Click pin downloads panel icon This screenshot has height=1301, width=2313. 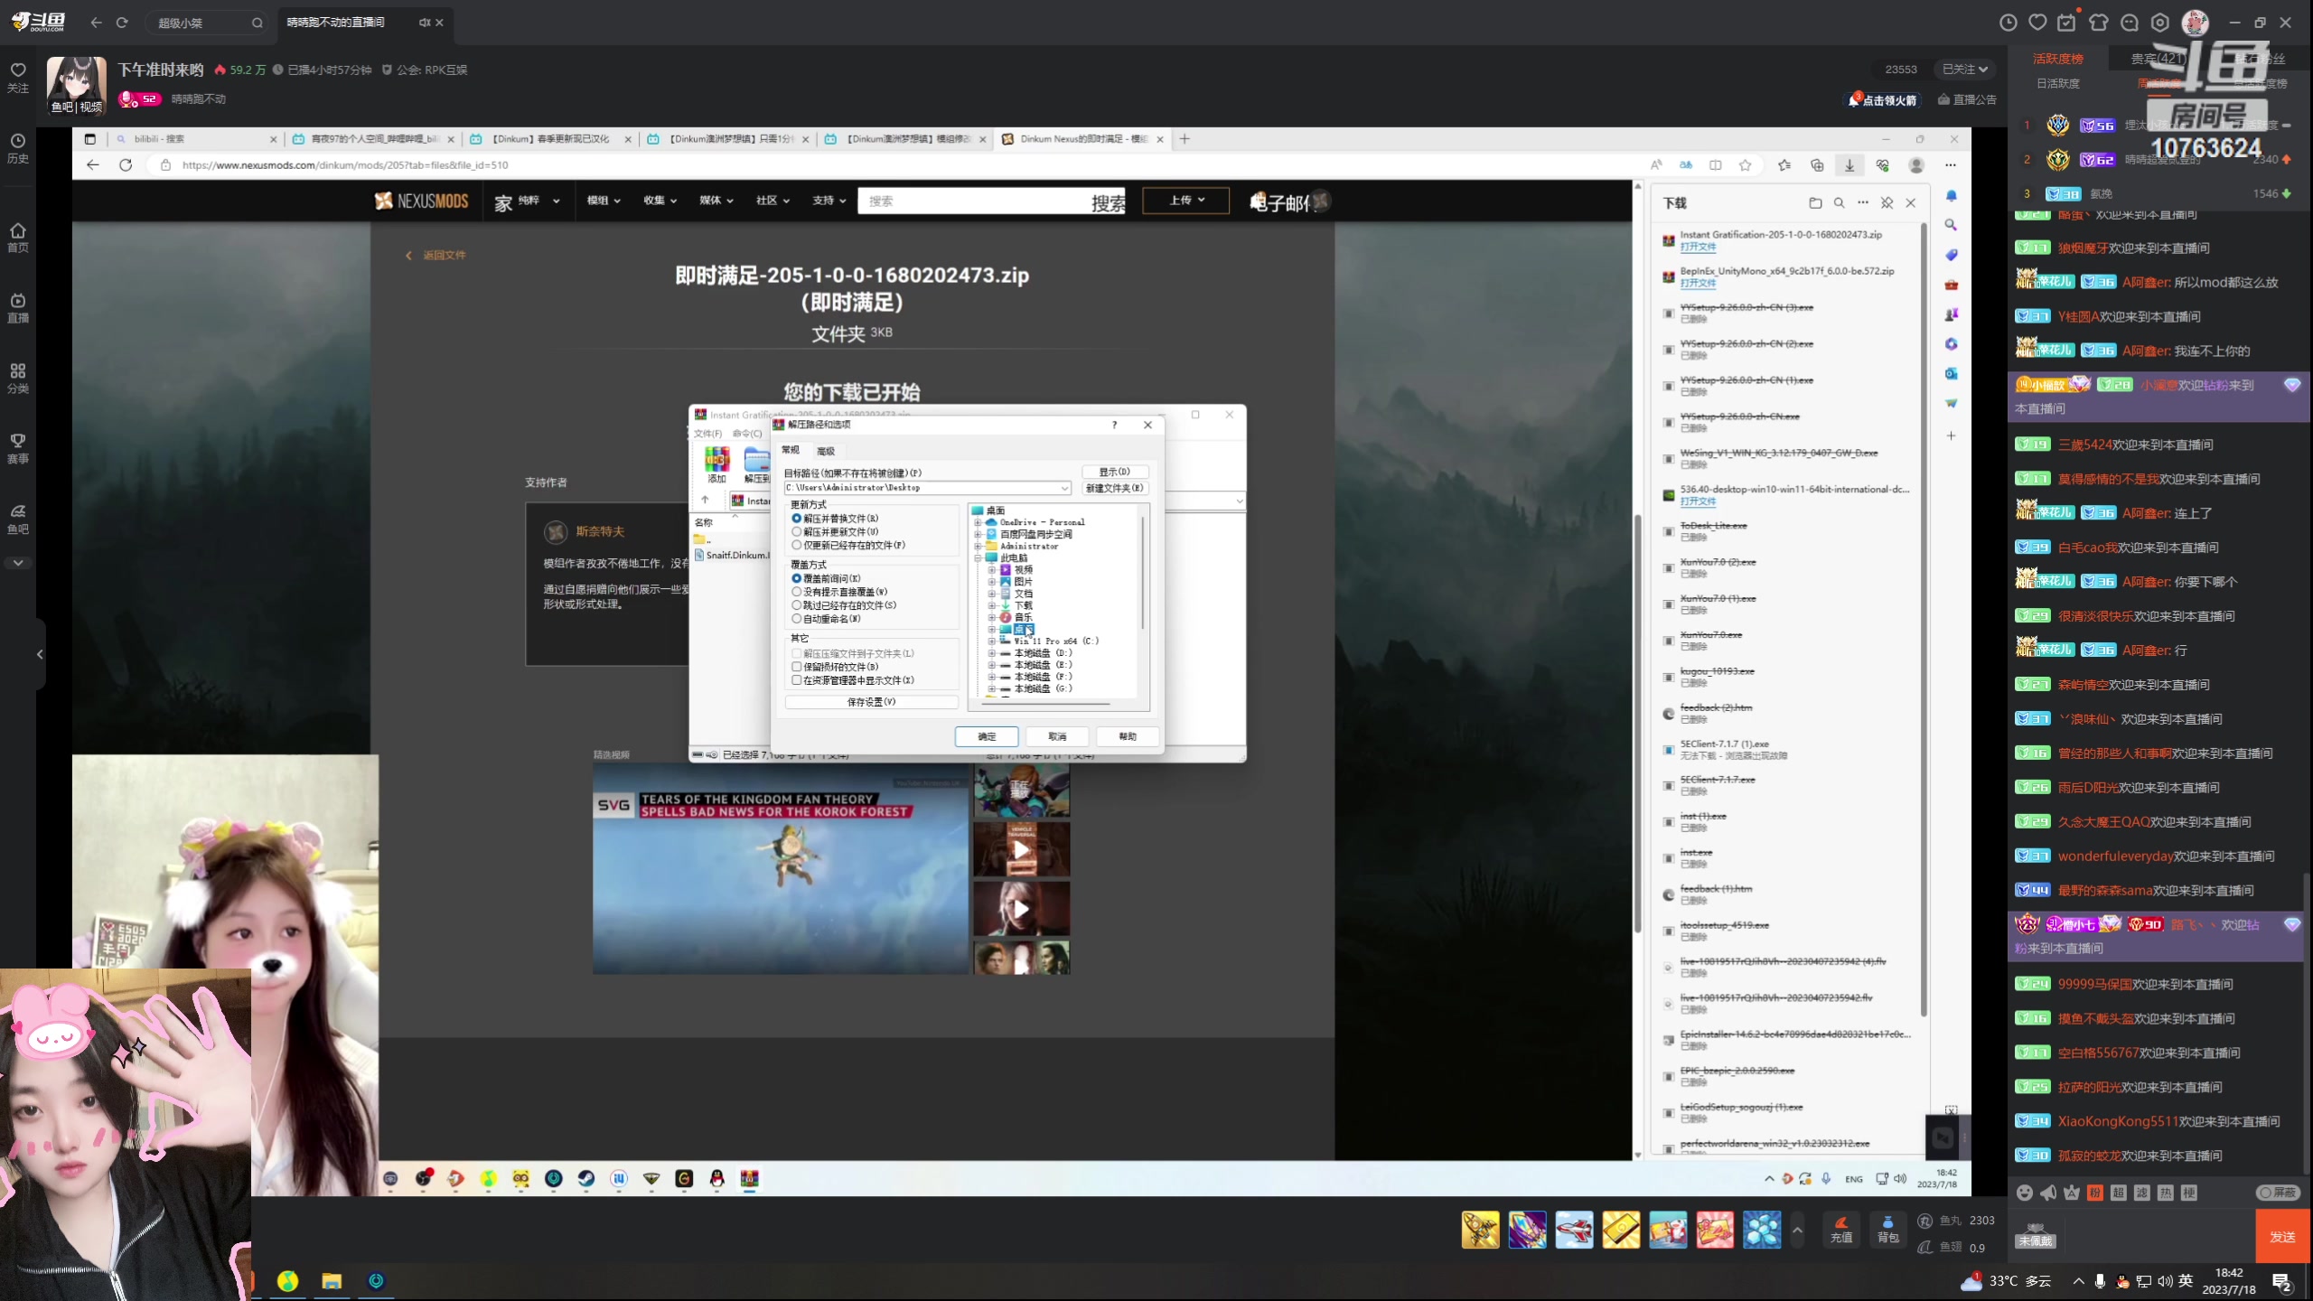1887,203
